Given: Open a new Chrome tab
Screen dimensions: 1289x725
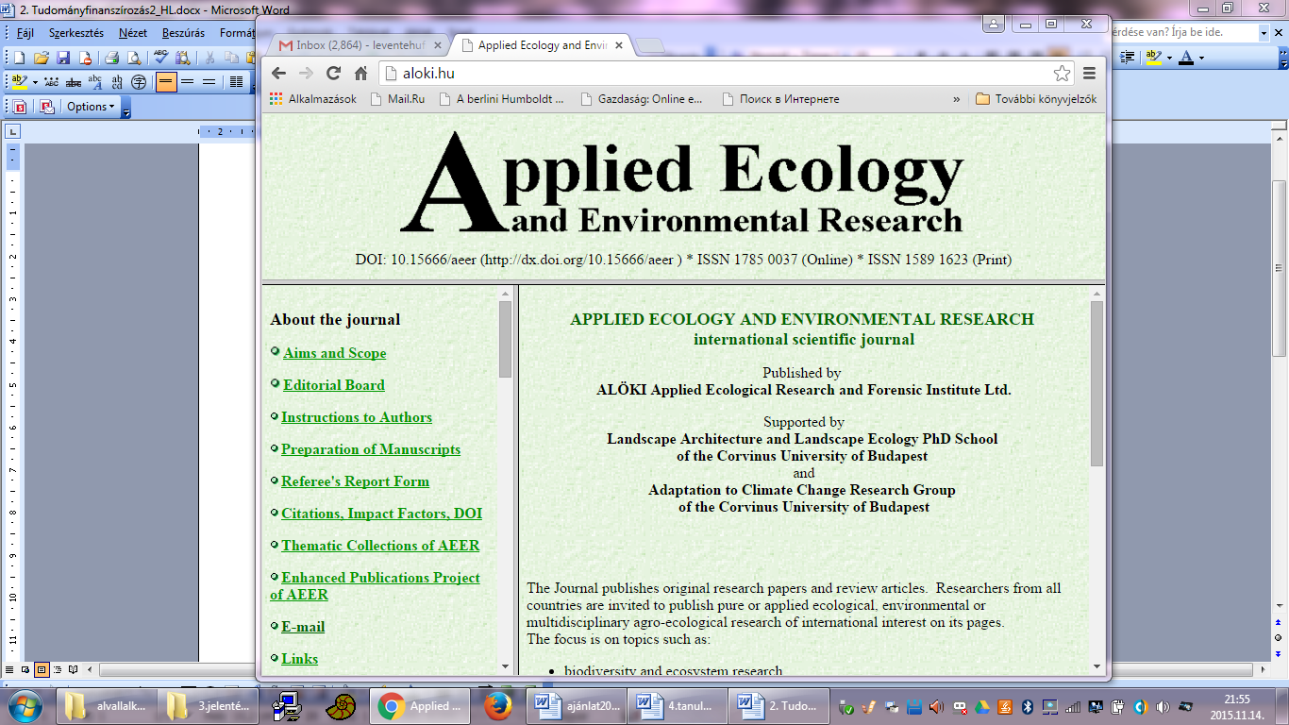Looking at the screenshot, I should tap(651, 45).
